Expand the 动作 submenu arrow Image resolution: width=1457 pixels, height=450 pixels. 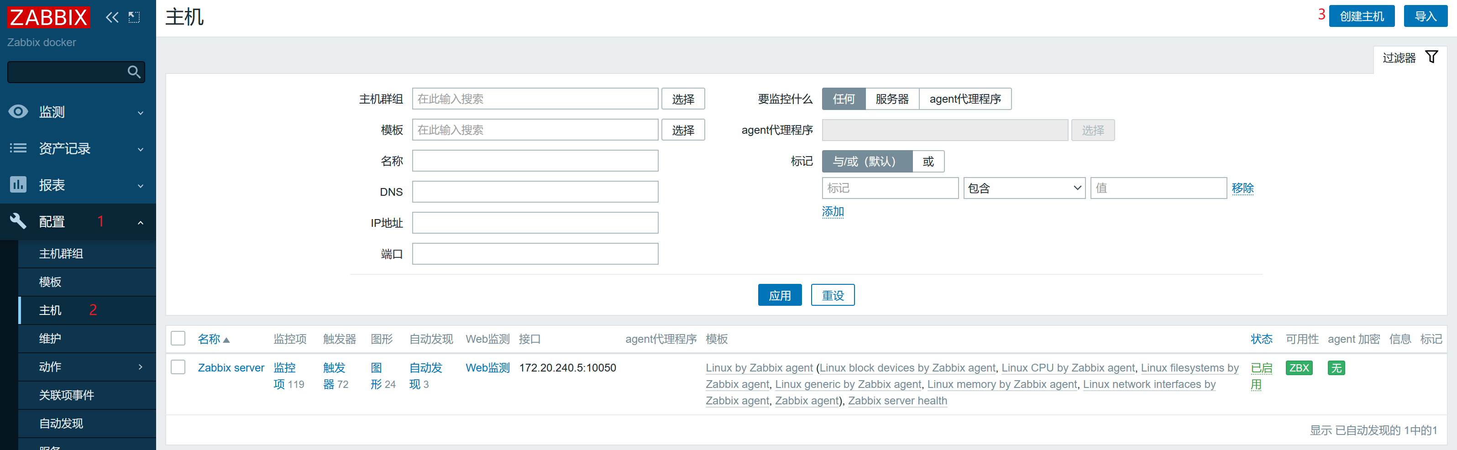pos(140,367)
